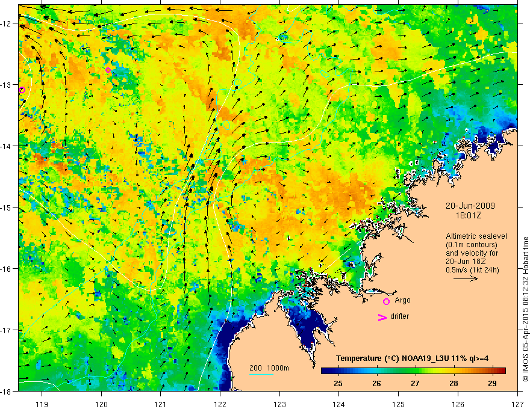This screenshot has height=409, width=530.
Task: Click the color bar label '27'
Action: coord(415,383)
